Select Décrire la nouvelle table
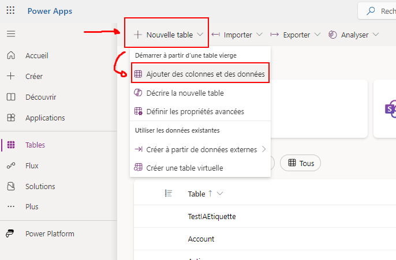 (x=200, y=93)
